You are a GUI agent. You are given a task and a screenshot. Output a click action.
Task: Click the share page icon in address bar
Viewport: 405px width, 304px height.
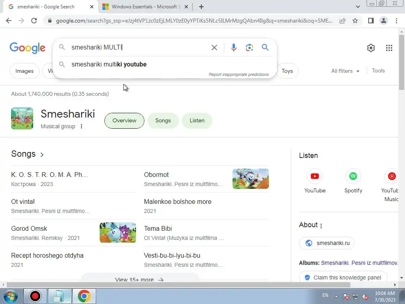click(343, 21)
